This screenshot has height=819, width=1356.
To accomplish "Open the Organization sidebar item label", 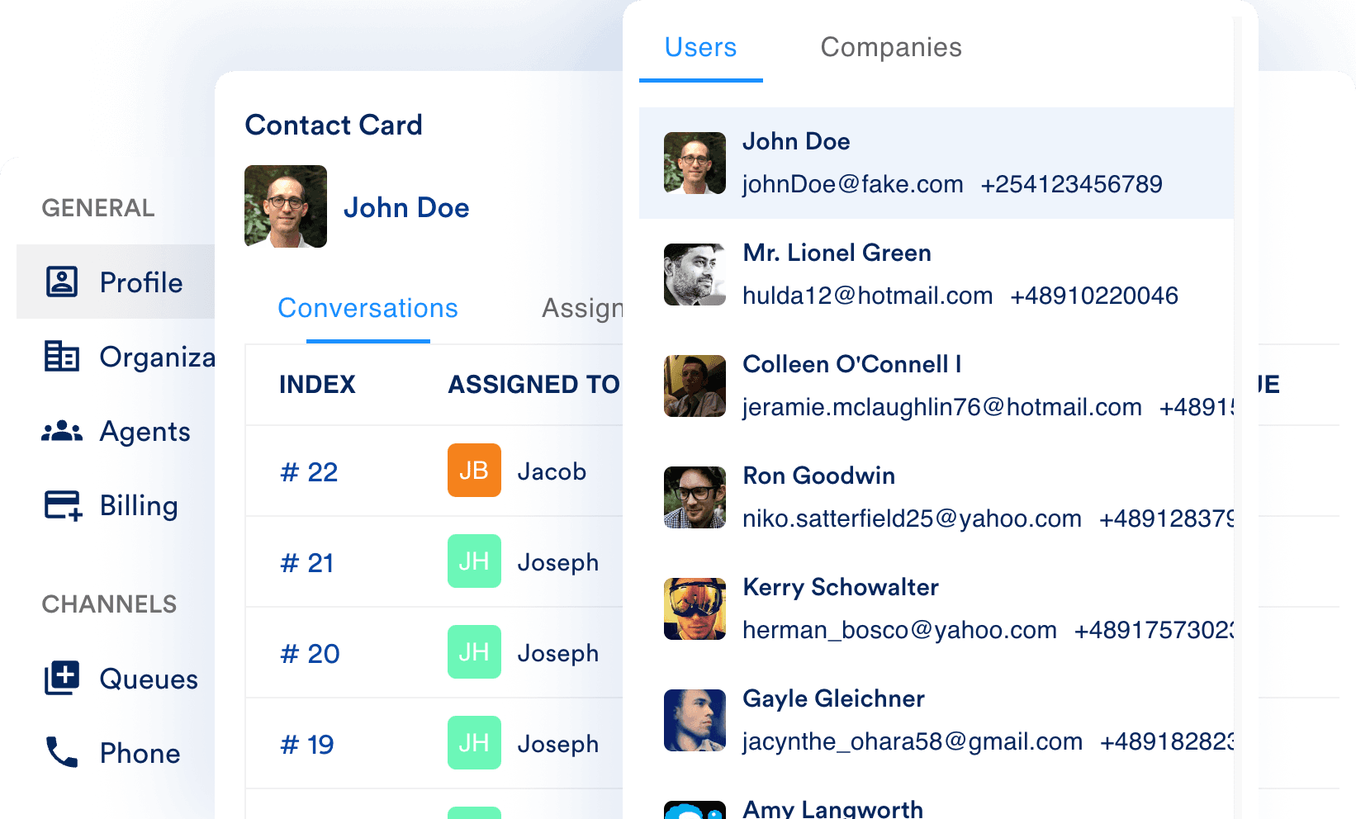I will coord(157,357).
